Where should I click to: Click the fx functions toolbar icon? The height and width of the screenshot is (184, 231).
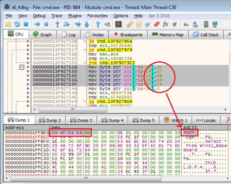click(x=165, y=24)
